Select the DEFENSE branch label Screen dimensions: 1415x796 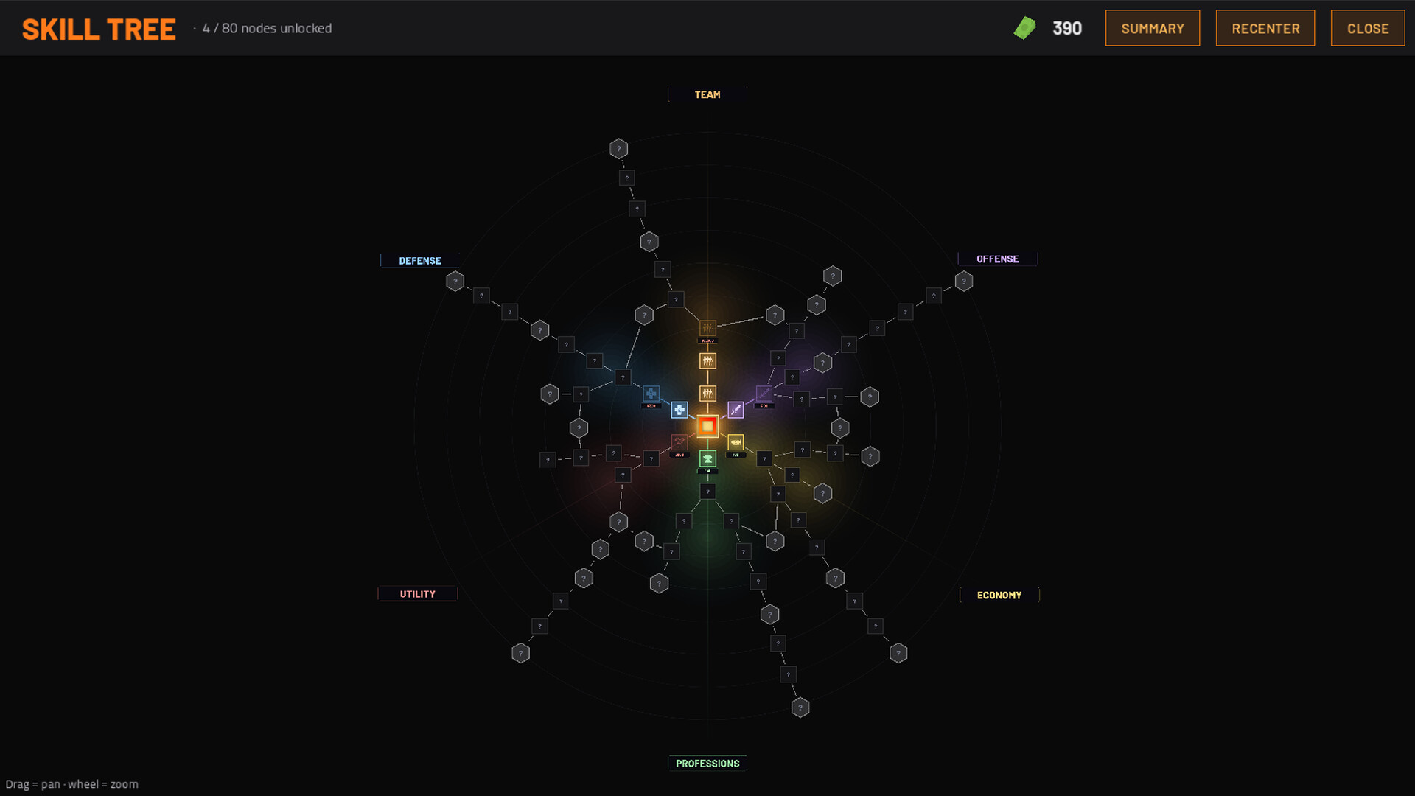(x=420, y=261)
